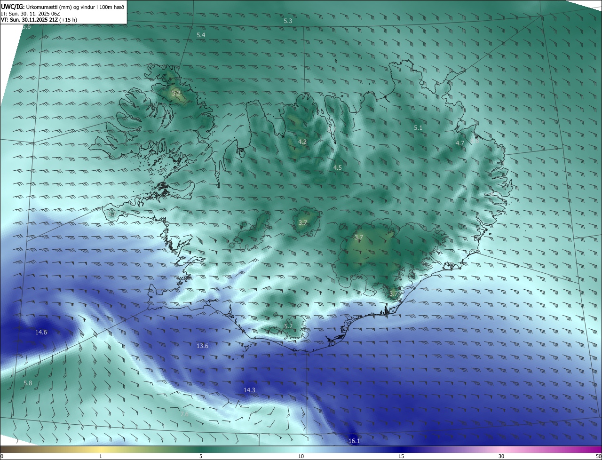Click the 5.1 value label
Screen dimensions: 602x460
coord(418,127)
